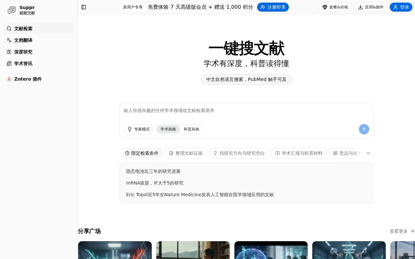Click the book icon in 学术汇报与科普材料
The image size is (415, 259).
pos(278,153)
